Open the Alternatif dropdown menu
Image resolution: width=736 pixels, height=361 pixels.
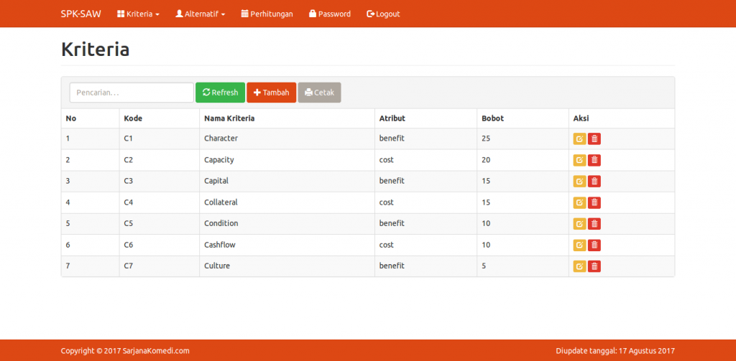tap(201, 14)
